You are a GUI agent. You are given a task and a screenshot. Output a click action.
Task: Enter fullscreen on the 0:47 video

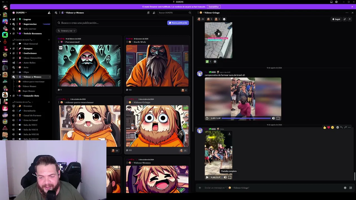pos(230,177)
